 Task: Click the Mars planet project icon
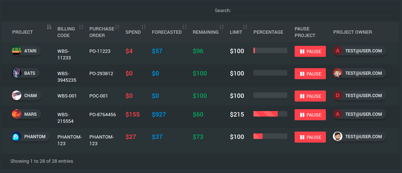[x=17, y=114]
